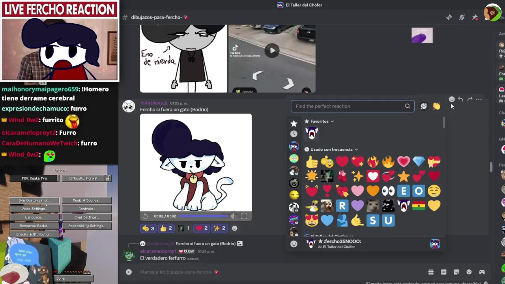Jump to yellow smiley server emoji category

294,195
